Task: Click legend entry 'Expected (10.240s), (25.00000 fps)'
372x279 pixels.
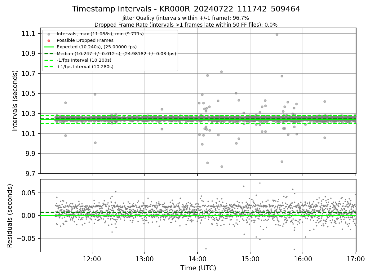Action: pyautogui.click(x=96, y=47)
